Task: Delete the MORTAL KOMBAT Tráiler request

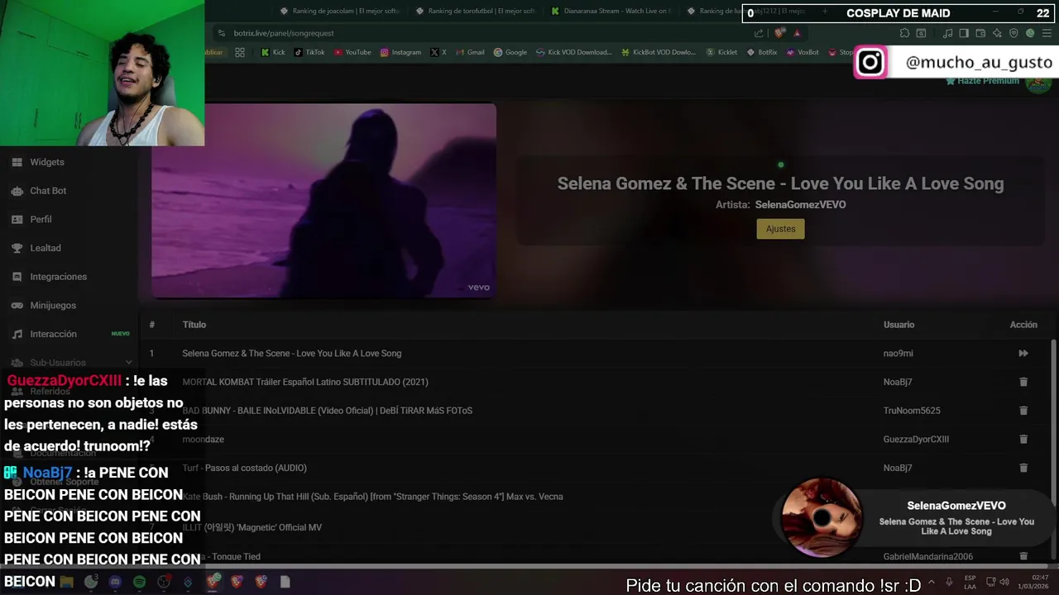Action: (x=1023, y=382)
